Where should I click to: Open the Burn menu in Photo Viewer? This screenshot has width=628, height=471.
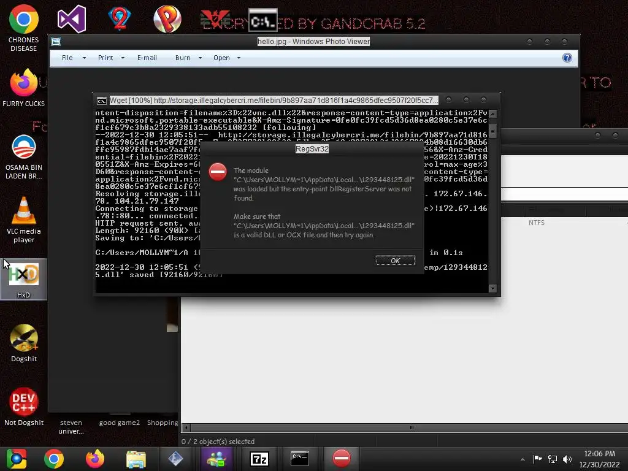coord(183,58)
